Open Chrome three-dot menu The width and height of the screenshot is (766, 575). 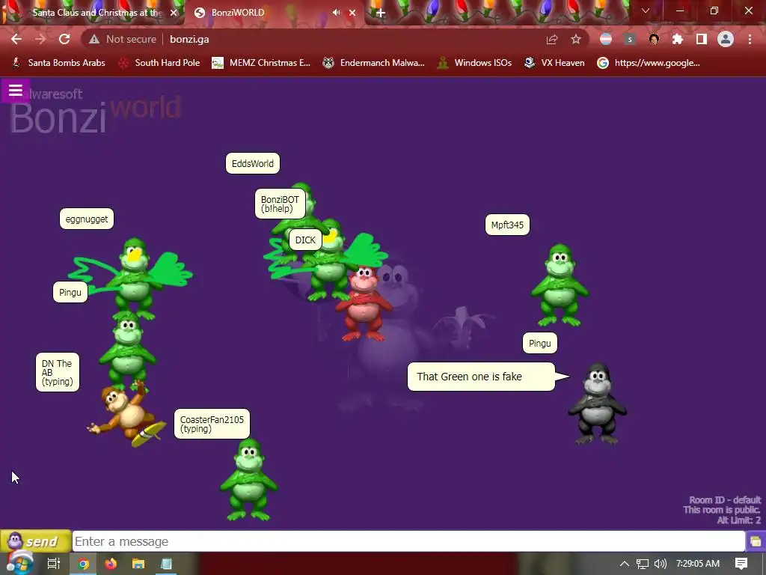point(750,39)
